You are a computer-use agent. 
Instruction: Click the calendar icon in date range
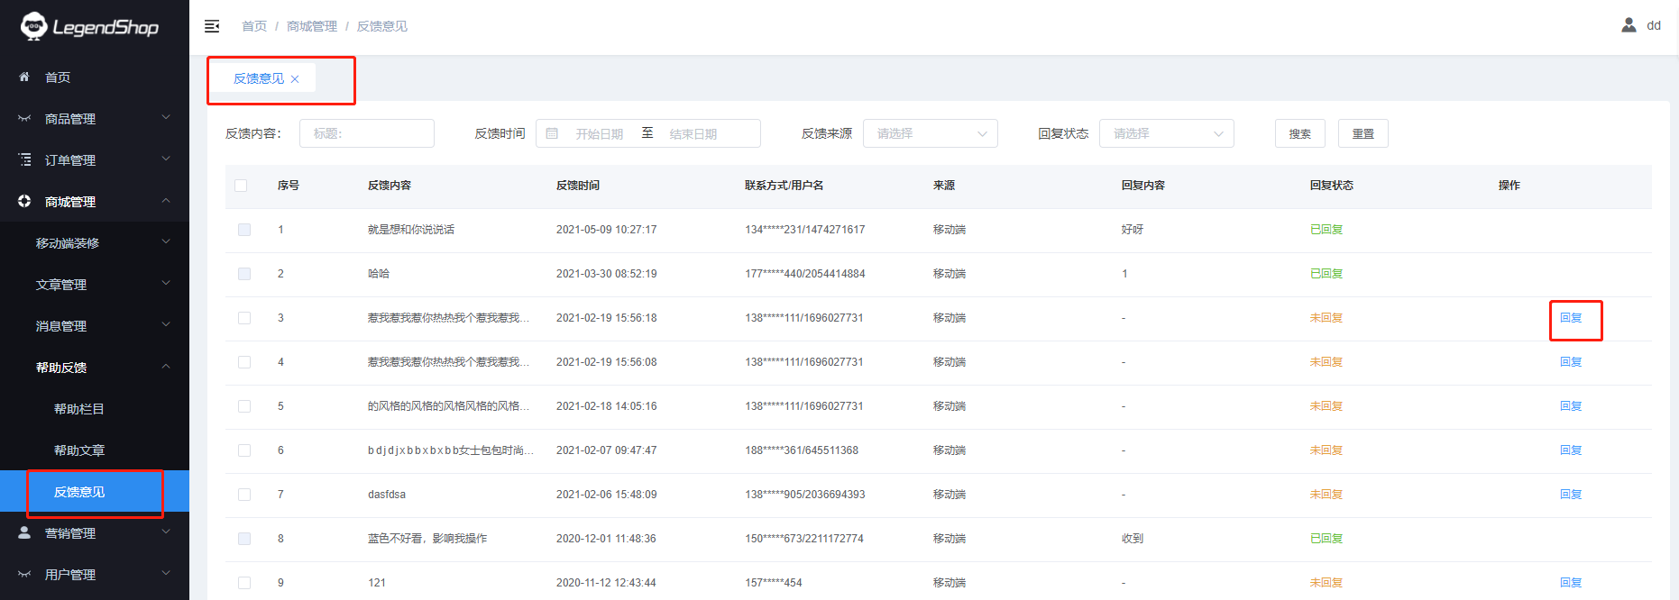(552, 133)
